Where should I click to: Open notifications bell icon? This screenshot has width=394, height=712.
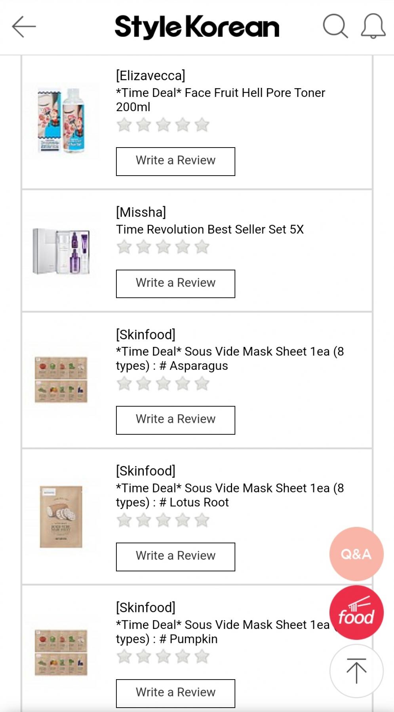click(x=373, y=27)
